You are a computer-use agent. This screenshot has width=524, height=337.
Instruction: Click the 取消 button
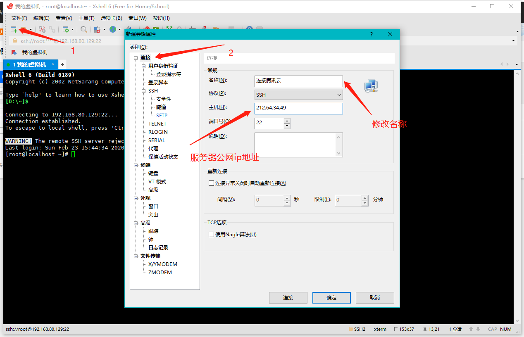point(375,298)
